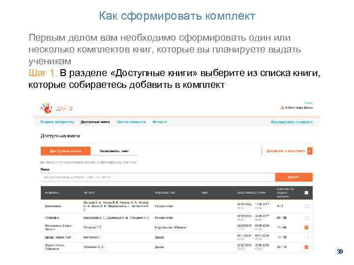Open the Доступные книги navigation item
Image resolution: width=354 pixels, height=265 pixels.
95,122
